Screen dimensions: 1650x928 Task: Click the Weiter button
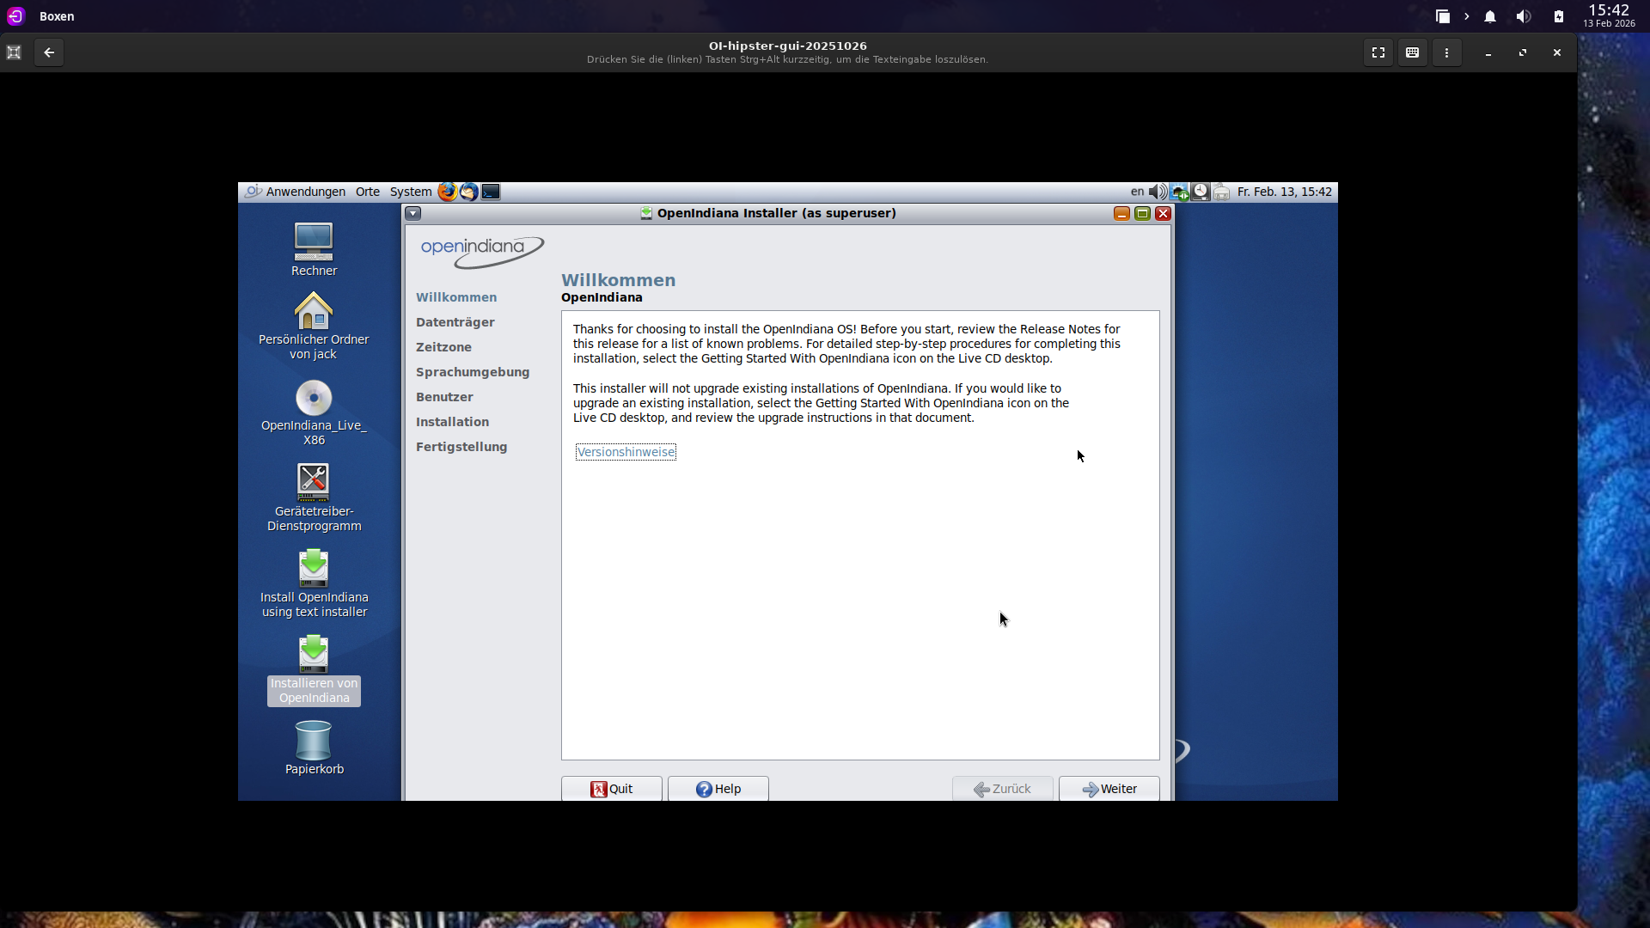[x=1109, y=789]
